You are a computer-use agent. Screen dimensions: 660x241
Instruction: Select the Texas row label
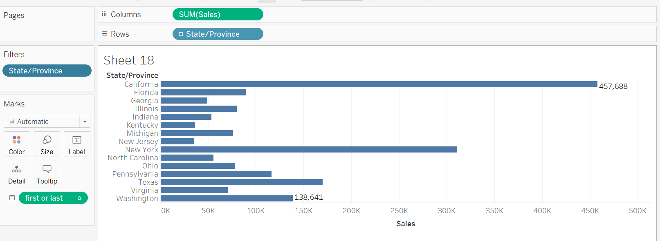coord(148,182)
